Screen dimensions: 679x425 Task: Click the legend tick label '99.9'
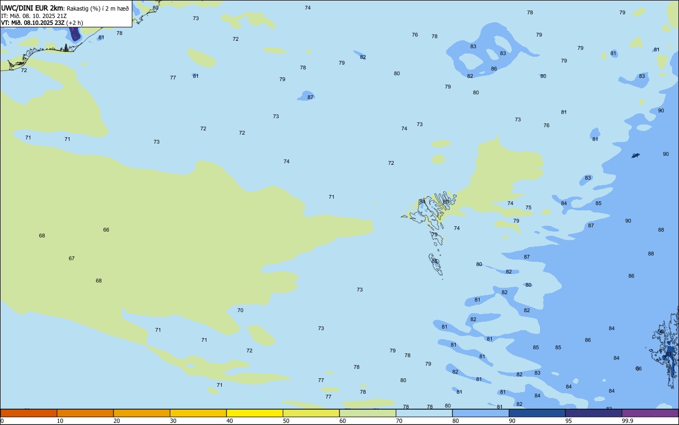pyautogui.click(x=628, y=421)
